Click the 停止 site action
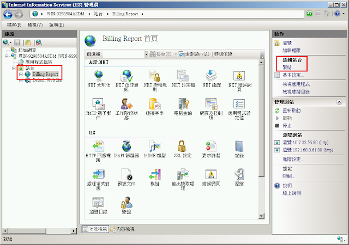Image resolution: width=349 pixels, height=245 pixels. (x=287, y=126)
